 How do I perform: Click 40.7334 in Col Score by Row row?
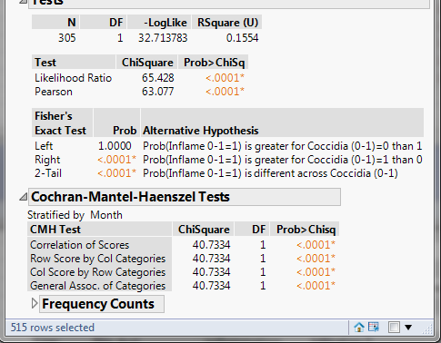211,272
